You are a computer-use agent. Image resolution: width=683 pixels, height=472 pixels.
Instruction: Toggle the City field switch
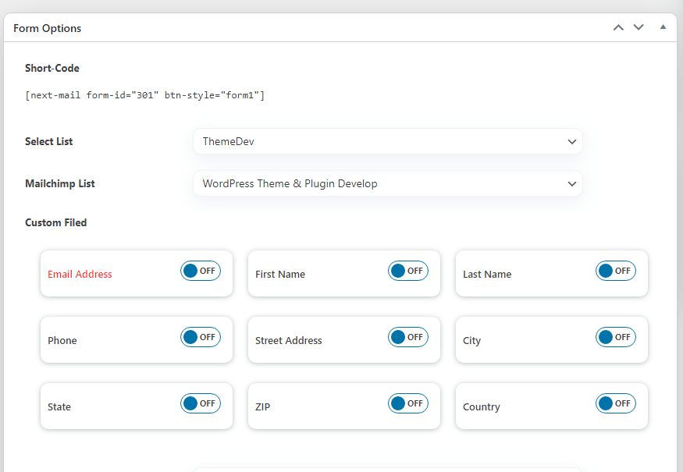[616, 337]
